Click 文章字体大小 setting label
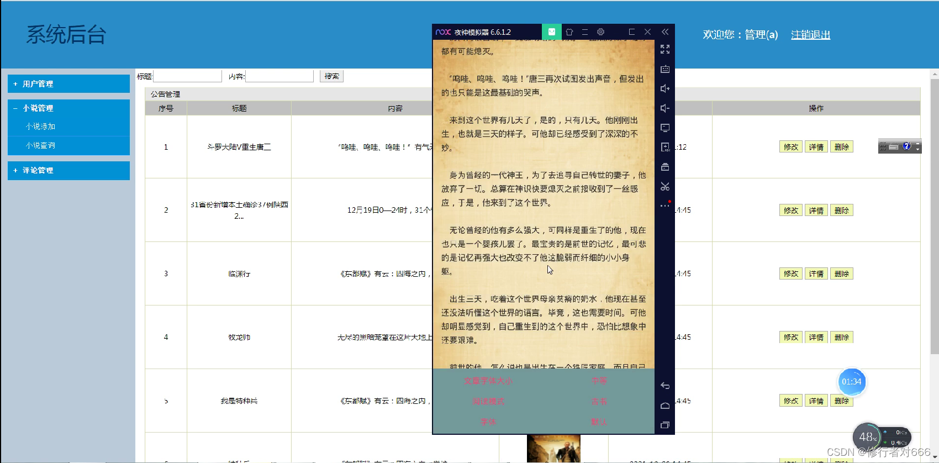939x463 pixels. click(488, 381)
